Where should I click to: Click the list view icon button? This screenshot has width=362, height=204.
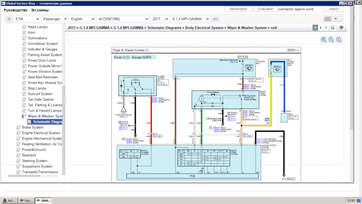click(x=328, y=19)
